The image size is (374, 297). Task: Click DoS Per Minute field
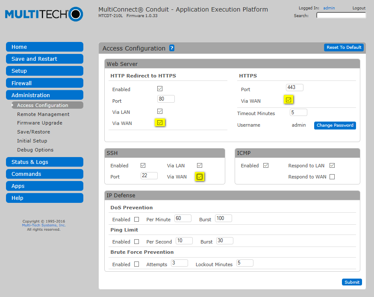tap(183, 218)
